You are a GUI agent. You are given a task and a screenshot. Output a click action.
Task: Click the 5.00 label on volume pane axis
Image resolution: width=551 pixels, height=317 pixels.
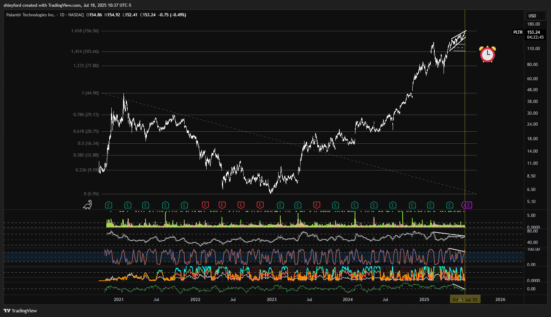[x=531, y=215]
